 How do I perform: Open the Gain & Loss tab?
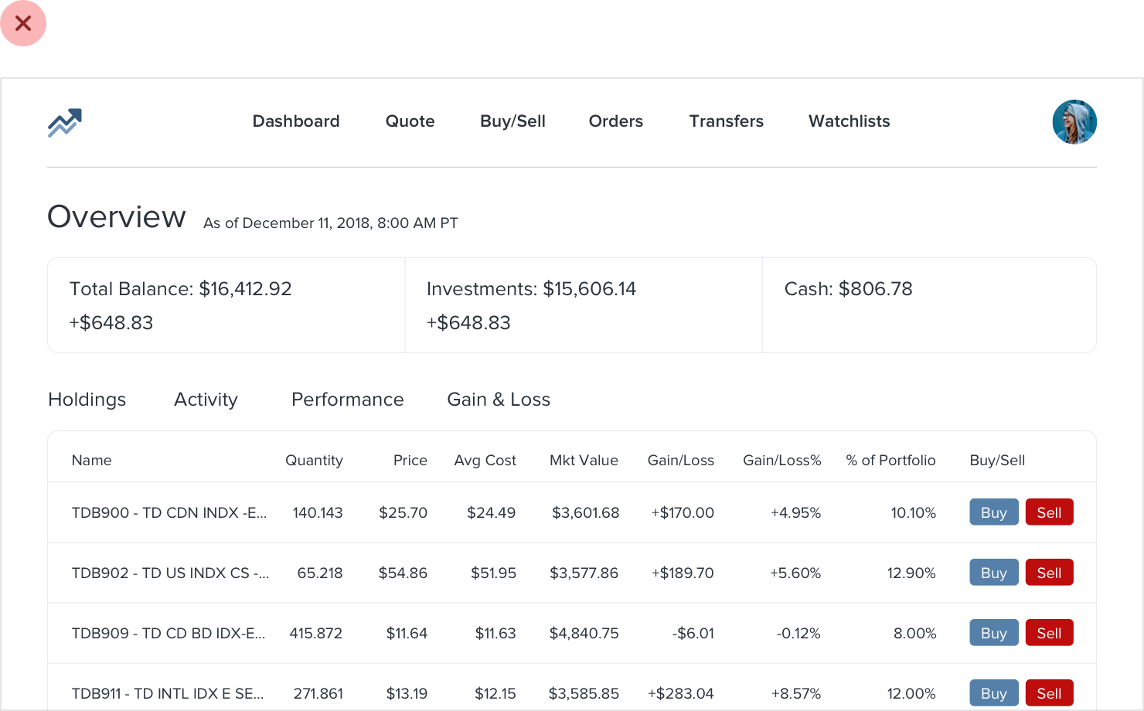(499, 400)
